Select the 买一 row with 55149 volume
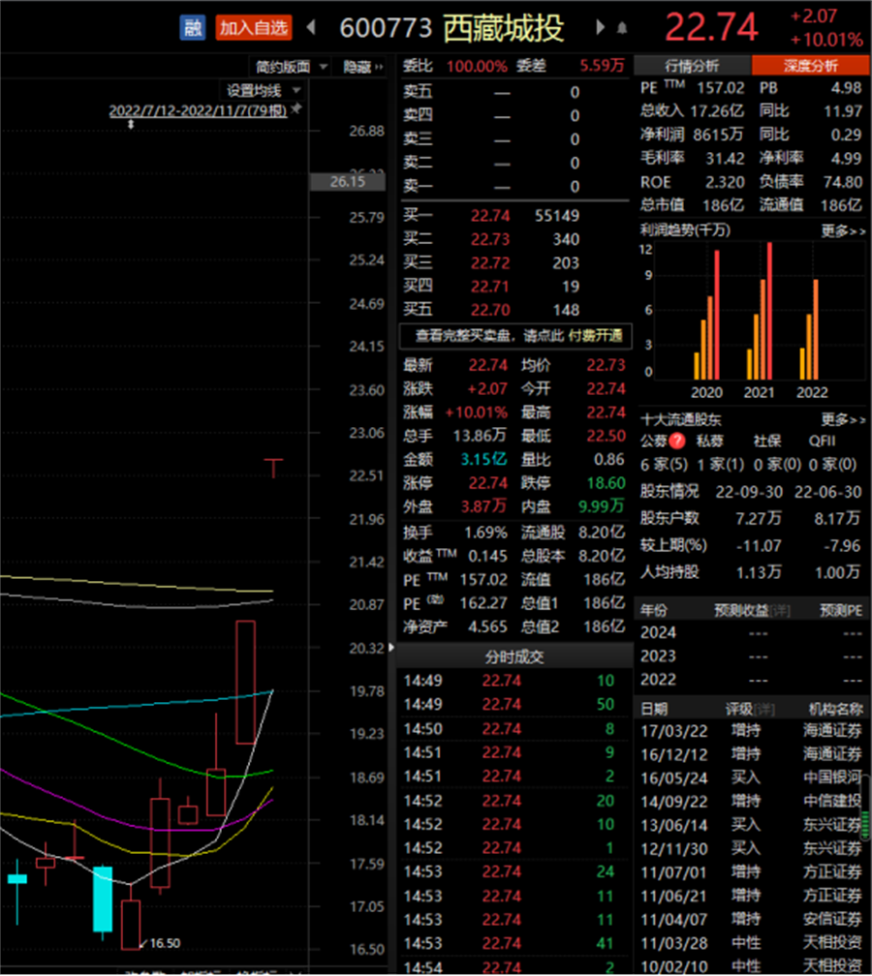This screenshot has width=872, height=976. [x=514, y=215]
